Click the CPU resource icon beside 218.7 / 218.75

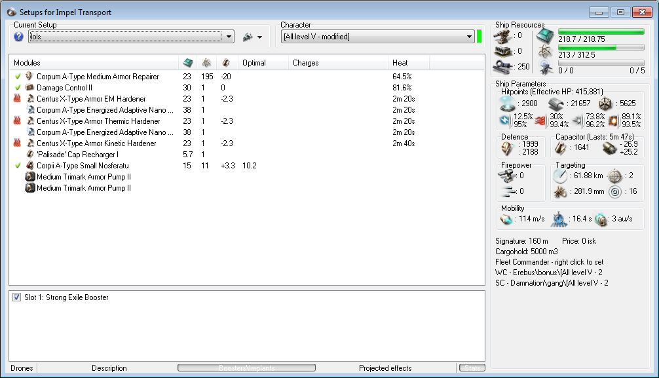point(546,36)
